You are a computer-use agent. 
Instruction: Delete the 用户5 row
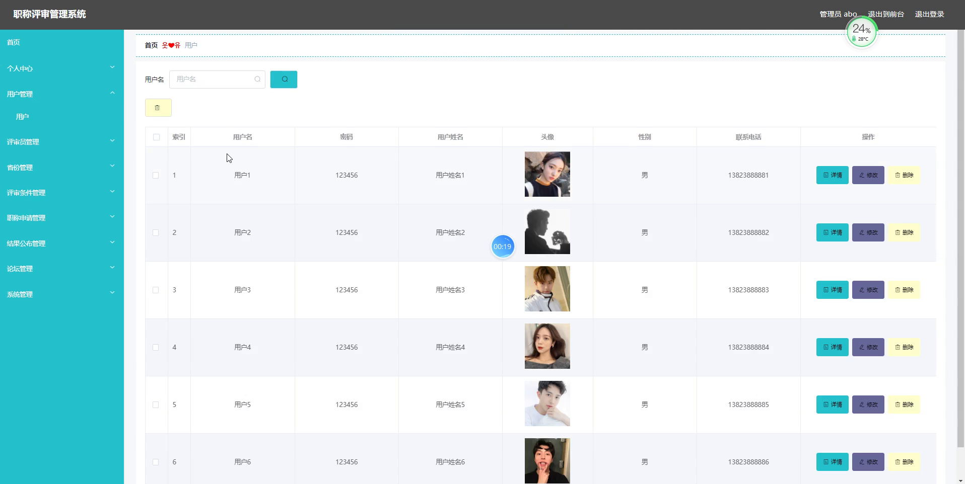904,405
